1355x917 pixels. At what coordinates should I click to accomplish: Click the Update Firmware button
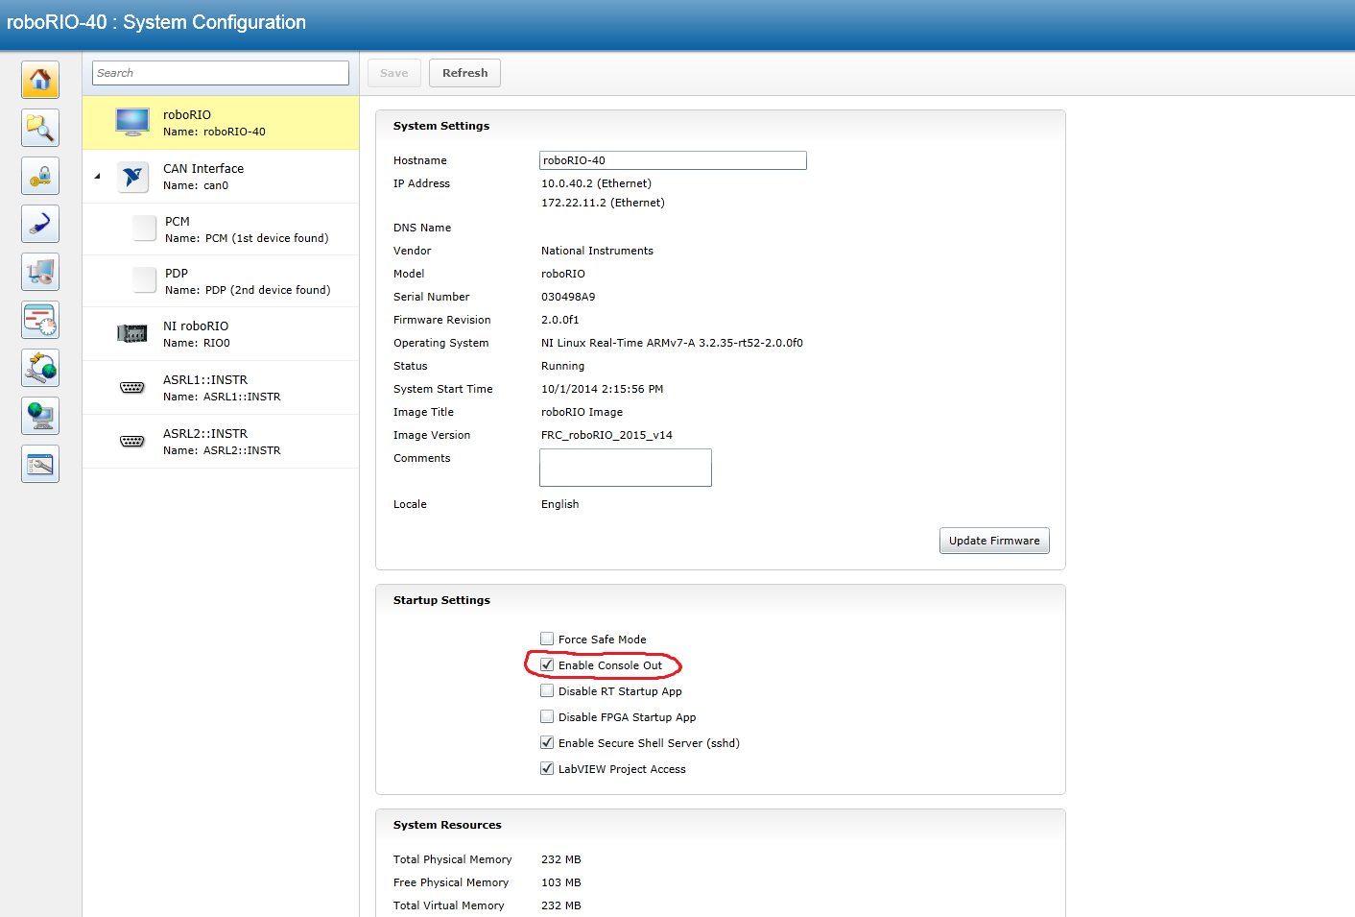(x=994, y=541)
